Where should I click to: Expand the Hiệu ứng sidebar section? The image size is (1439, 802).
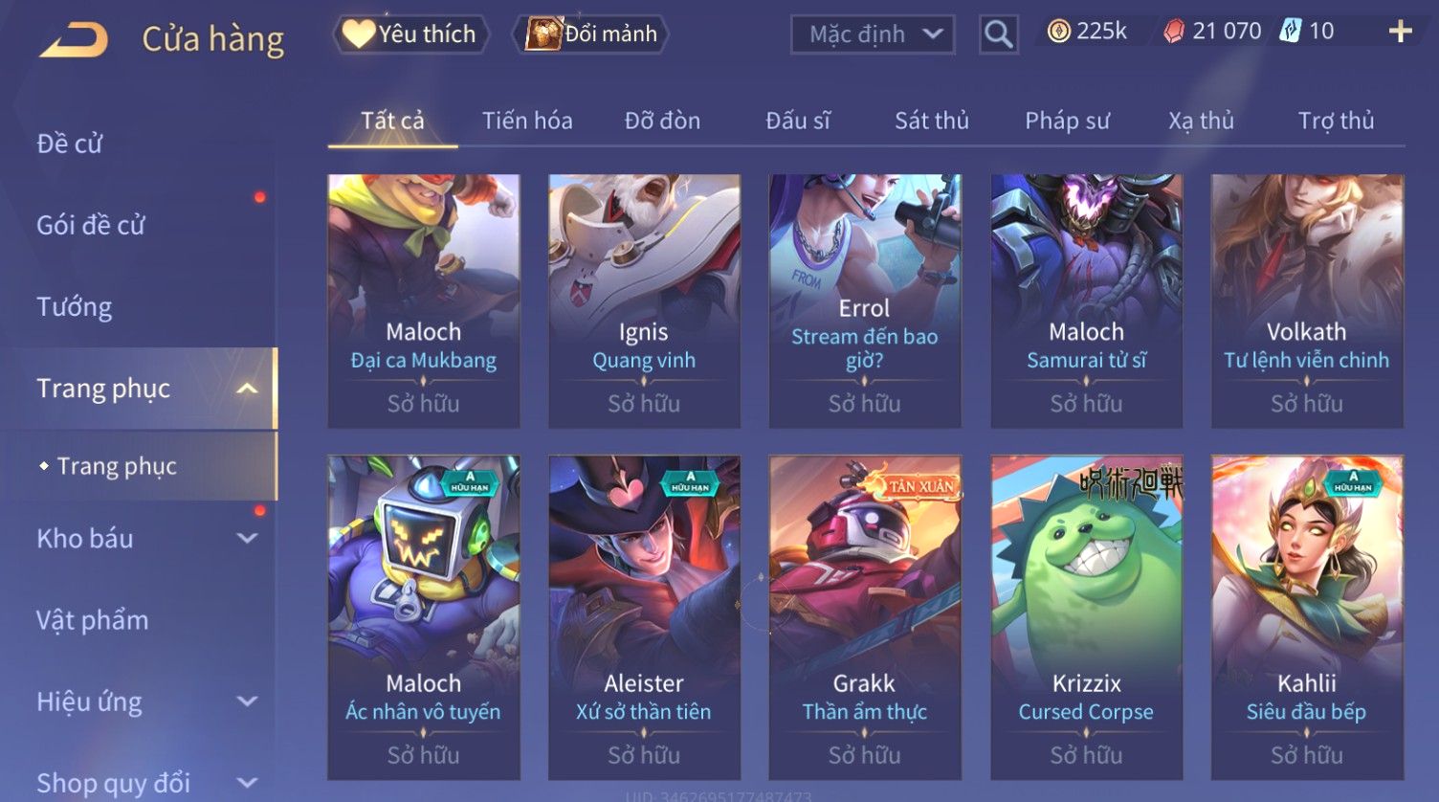(247, 702)
